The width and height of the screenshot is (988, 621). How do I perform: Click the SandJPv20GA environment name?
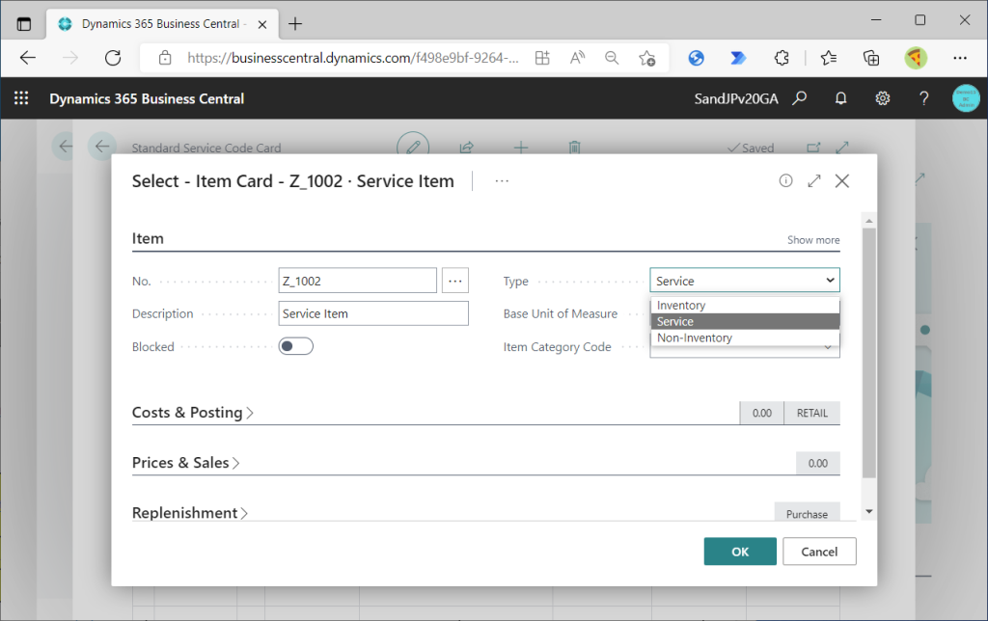(x=735, y=98)
